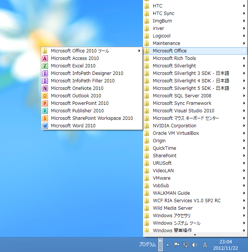Expand the NVIDIA Corporation submenu arrow
248x252 pixels.
[244, 126]
